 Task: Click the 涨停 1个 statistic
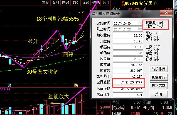[153, 56]
